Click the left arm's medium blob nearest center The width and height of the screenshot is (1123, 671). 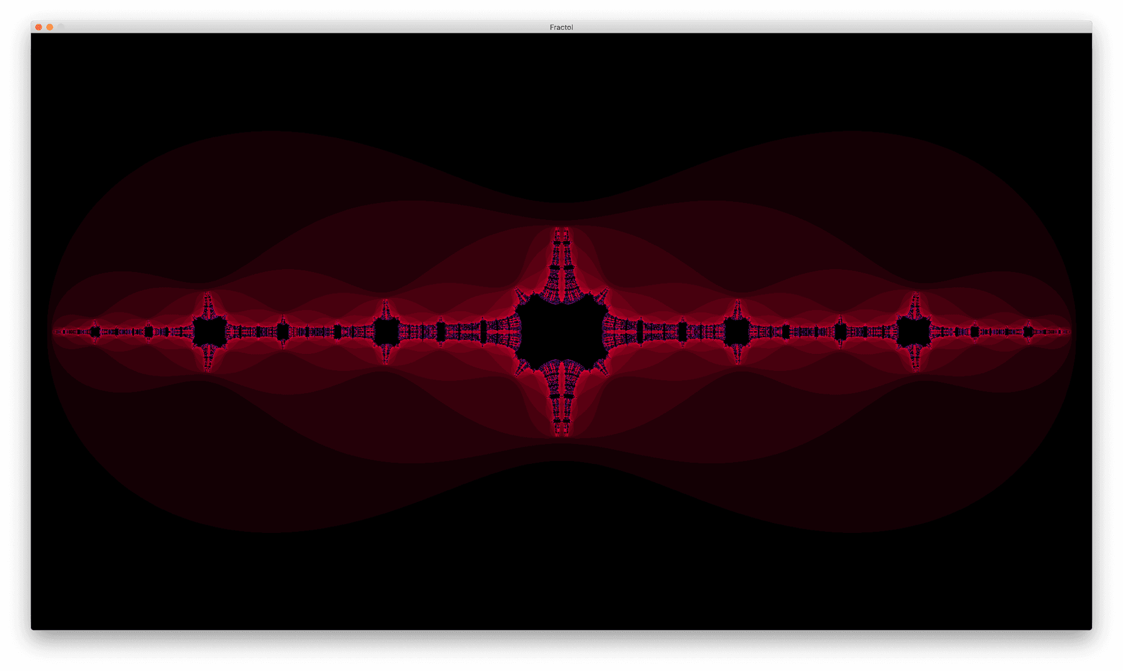tap(386, 332)
